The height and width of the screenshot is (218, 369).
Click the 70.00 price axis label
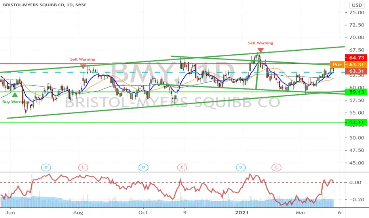(357, 38)
